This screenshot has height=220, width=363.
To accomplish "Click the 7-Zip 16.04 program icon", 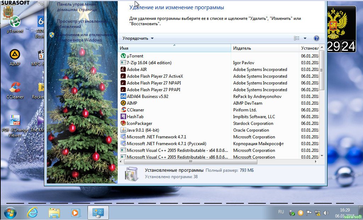I will [123, 62].
